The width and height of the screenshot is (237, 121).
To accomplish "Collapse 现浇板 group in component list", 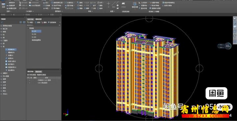I will click(28, 28).
